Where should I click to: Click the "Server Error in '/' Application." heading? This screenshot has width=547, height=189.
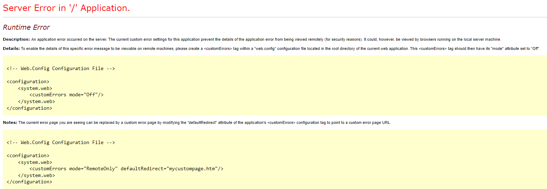[x=67, y=8]
